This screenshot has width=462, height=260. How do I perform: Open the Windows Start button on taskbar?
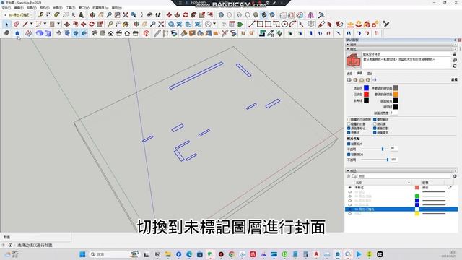[82, 254]
